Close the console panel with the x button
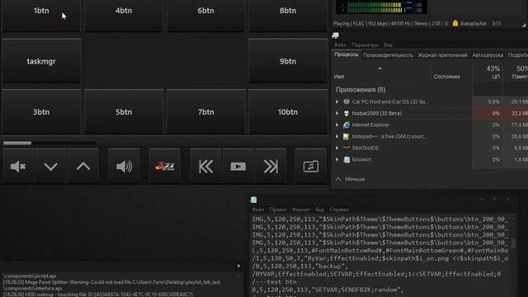This screenshot has width=528, height=297. (x=238, y=266)
